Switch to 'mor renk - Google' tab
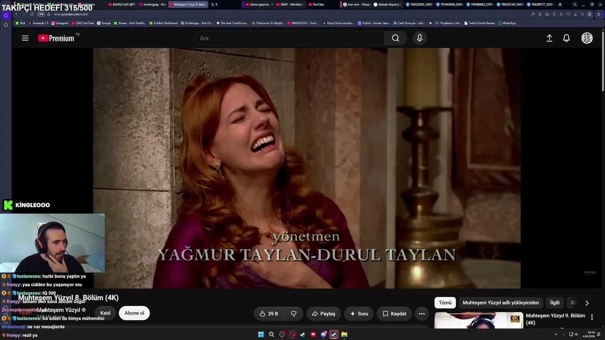This screenshot has height=340, width=605. click(356, 4)
